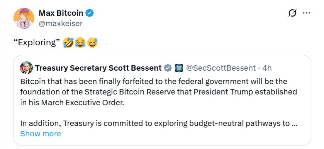Open the @SecScottBessent handle
Image resolution: width=324 pixels, height=149 pixels.
[x=221, y=68]
